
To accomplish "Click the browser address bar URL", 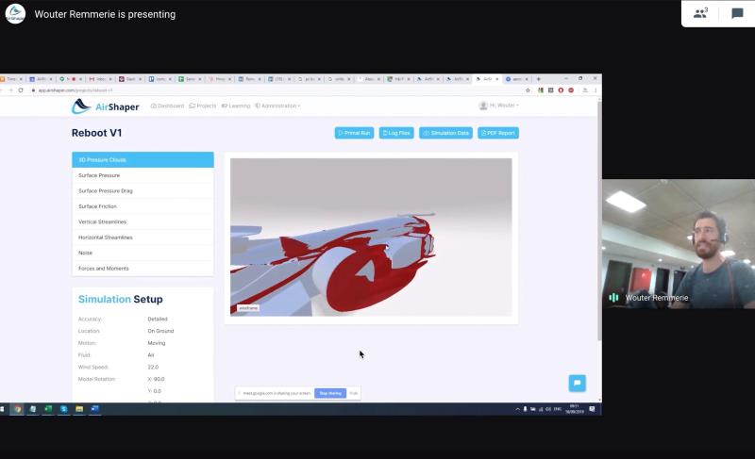I will point(75,90).
